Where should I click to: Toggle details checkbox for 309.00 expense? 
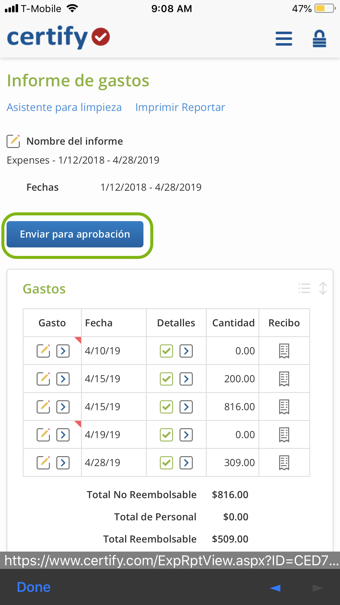coord(166,463)
